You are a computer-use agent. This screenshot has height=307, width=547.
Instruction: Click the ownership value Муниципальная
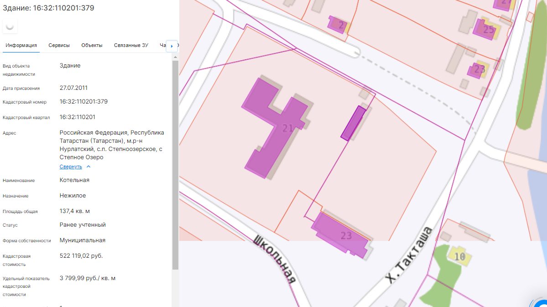tap(82, 240)
